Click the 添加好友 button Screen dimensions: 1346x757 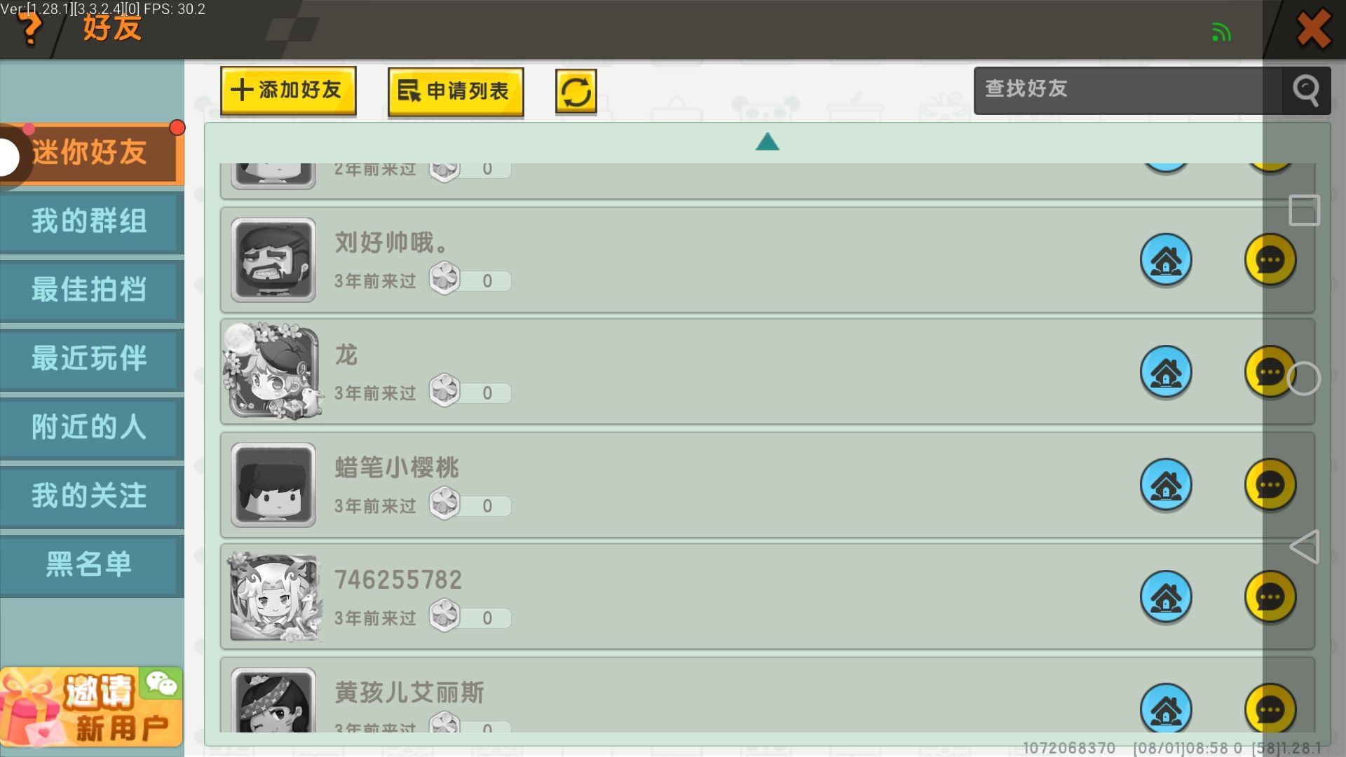[x=288, y=90]
